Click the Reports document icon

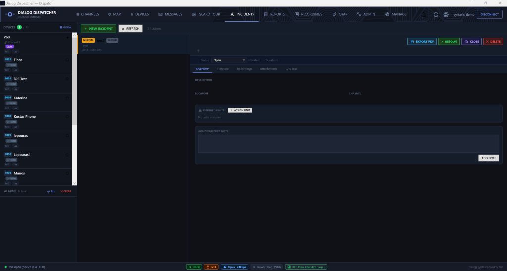pyautogui.click(x=266, y=14)
